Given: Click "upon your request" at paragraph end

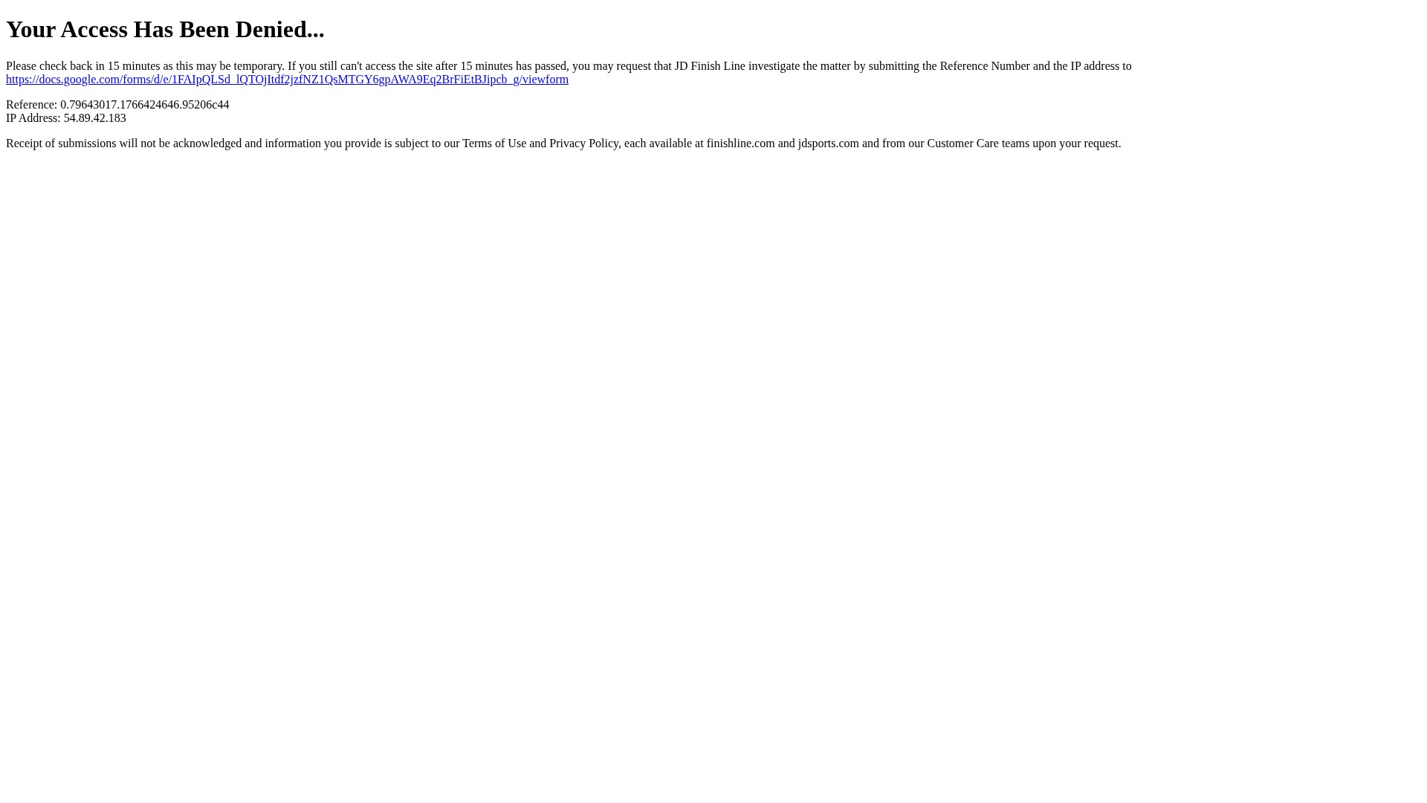Looking at the screenshot, I should point(1076,143).
